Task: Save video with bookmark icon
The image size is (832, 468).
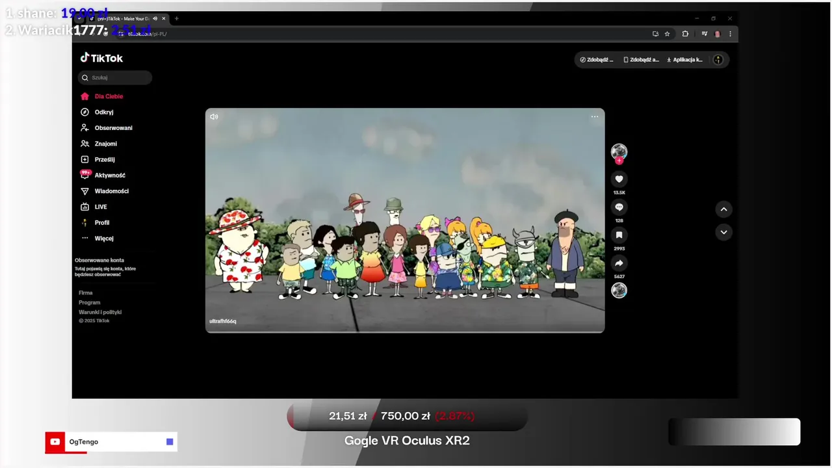Action: point(619,235)
